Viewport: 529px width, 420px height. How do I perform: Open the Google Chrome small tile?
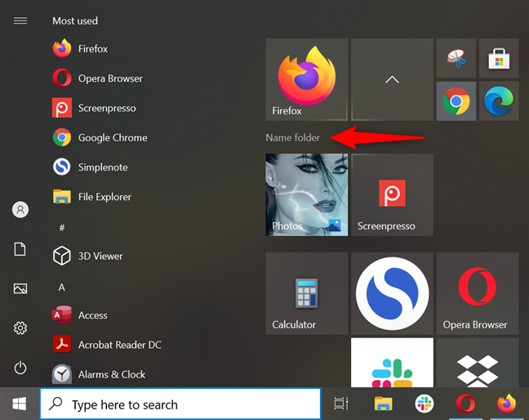click(x=456, y=101)
